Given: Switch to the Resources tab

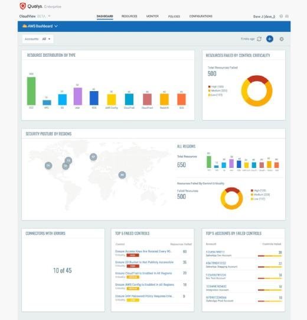Looking at the screenshot, I should click(129, 16).
